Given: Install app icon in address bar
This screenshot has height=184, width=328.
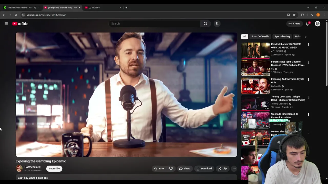Looking at the screenshot, I should click(x=289, y=15).
